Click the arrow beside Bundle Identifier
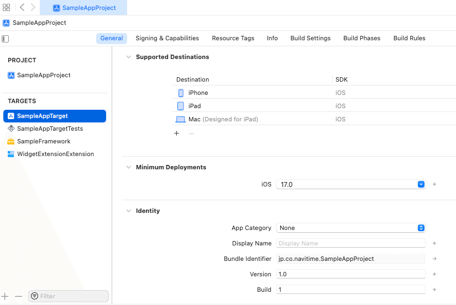Image resolution: width=456 pixels, height=305 pixels. (434, 259)
